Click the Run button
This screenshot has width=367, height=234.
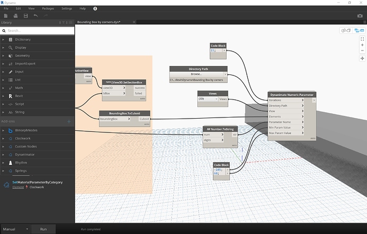(43, 229)
